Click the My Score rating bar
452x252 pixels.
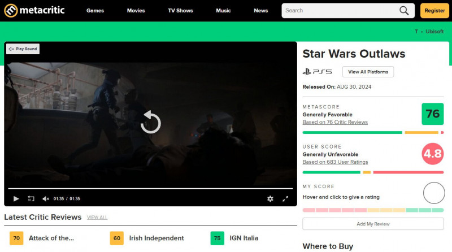click(x=373, y=210)
